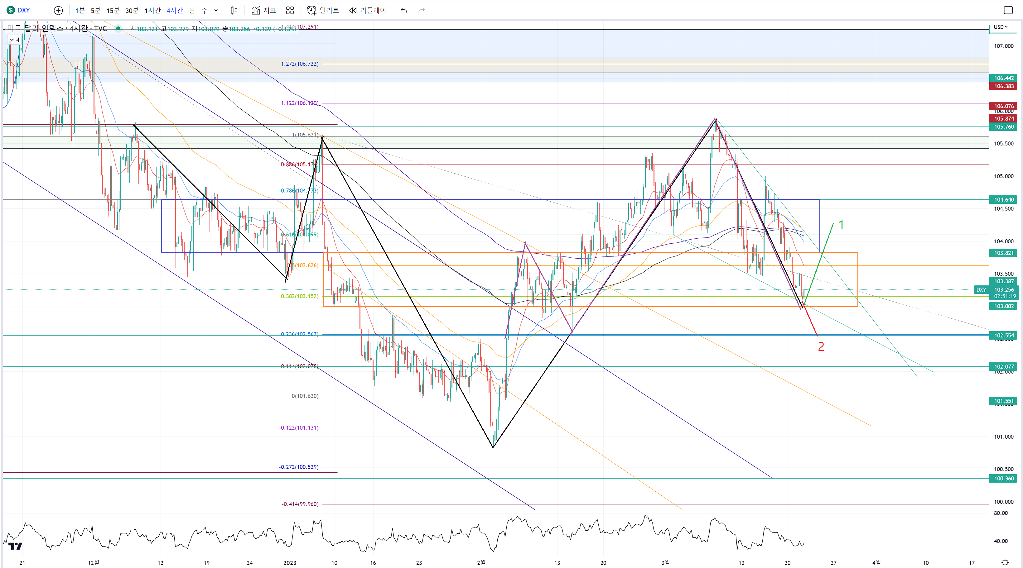
Task: Click the redo arrow
Action: pos(421,10)
